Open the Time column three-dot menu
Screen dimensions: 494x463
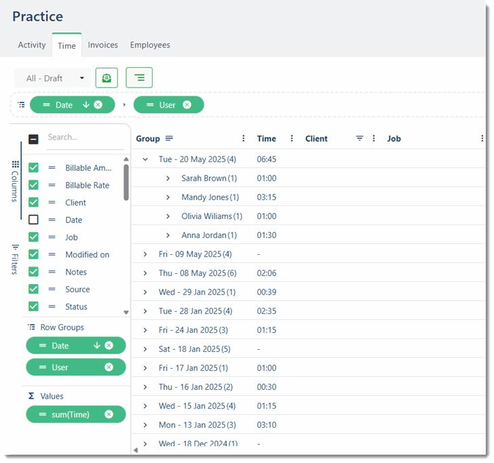coord(291,138)
